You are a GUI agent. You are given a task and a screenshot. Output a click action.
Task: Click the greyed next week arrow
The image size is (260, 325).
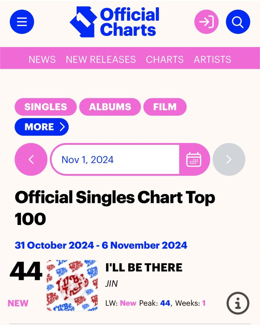[x=229, y=159]
